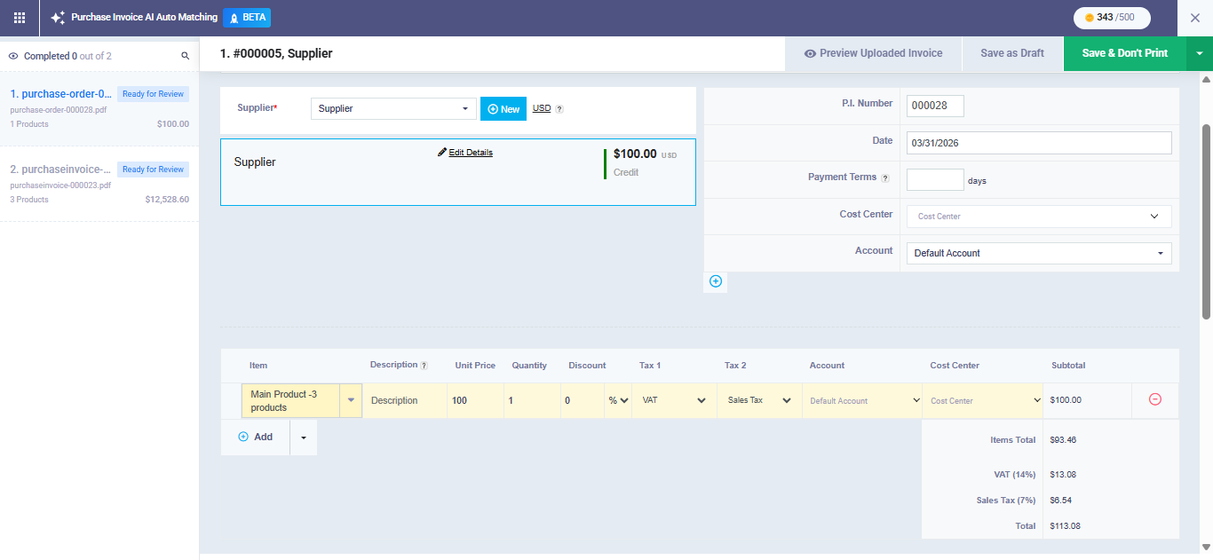Screen dimensions: 1213x560
Task: Click the plus icon below Account field
Action: coord(716,281)
